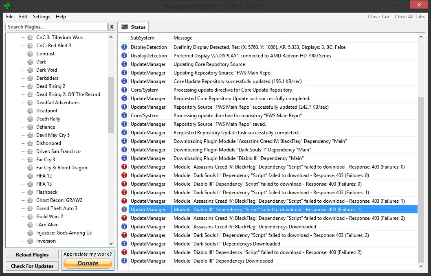Open the File menu
The image size is (431, 276).
tap(10, 16)
